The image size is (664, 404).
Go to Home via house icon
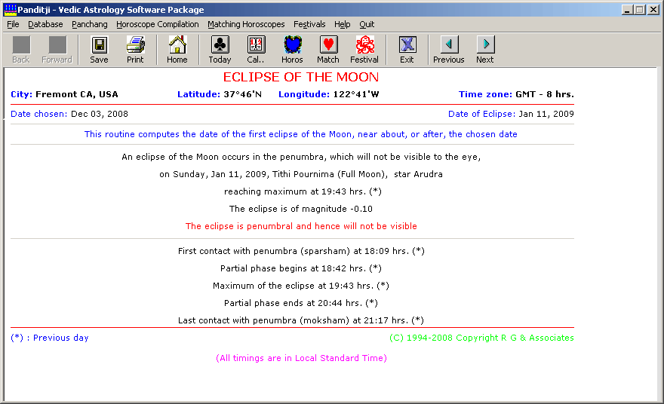(177, 44)
